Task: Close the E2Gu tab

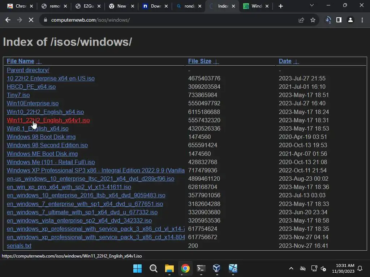Action: 99,6
